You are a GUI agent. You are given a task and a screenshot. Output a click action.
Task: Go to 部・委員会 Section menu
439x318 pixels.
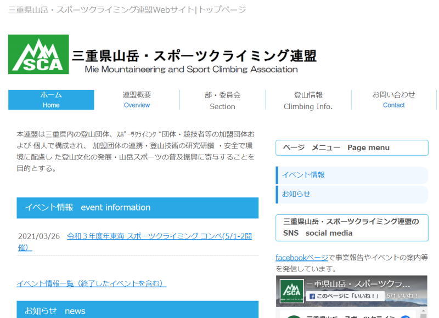222,100
